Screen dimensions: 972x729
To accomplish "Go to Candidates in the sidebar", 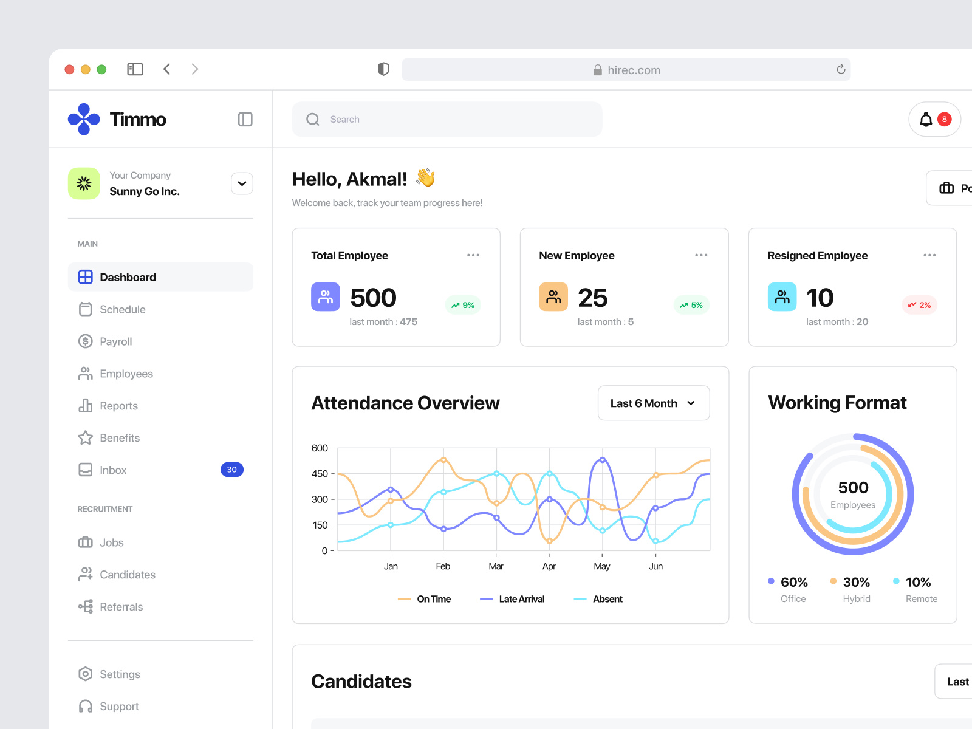I will click(x=160, y=575).
